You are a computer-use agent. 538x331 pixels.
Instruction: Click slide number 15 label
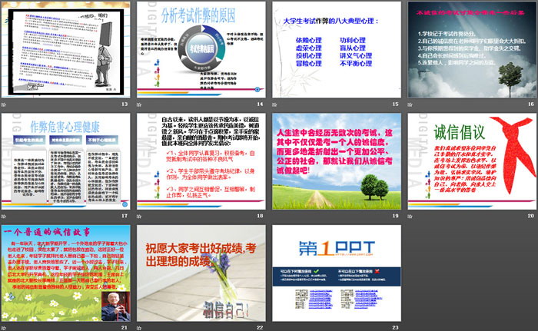[395, 104]
